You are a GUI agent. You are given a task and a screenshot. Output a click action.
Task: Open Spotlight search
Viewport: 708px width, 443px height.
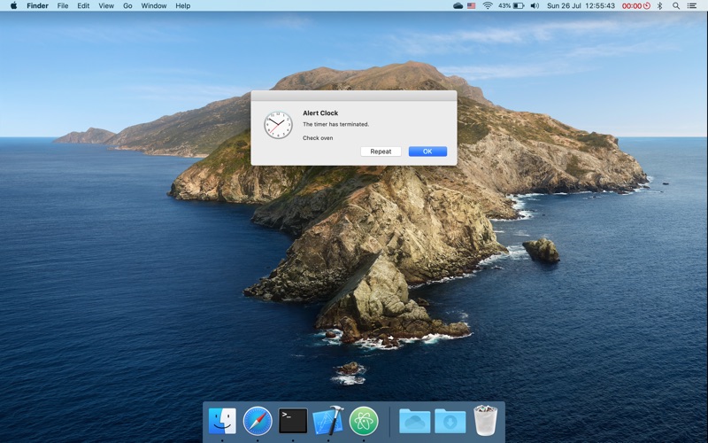(676, 6)
